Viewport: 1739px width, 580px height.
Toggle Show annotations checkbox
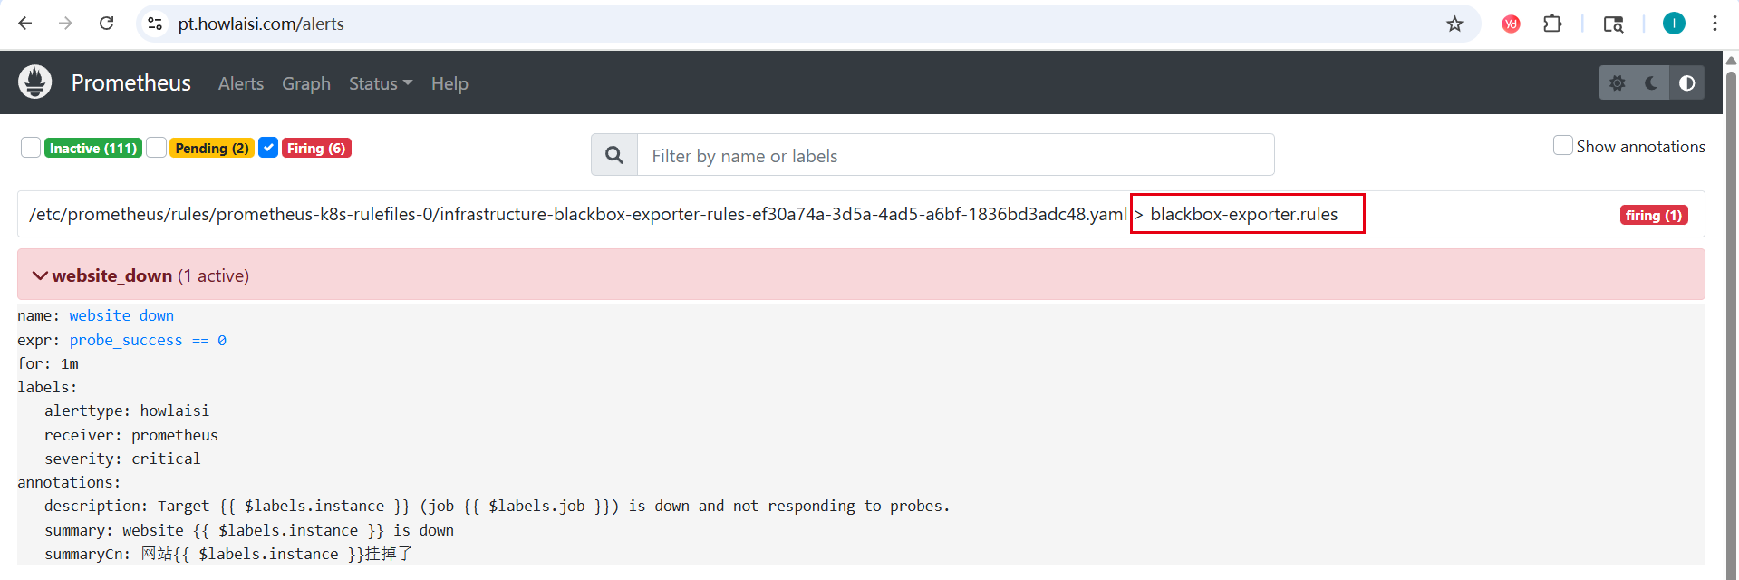tap(1562, 146)
